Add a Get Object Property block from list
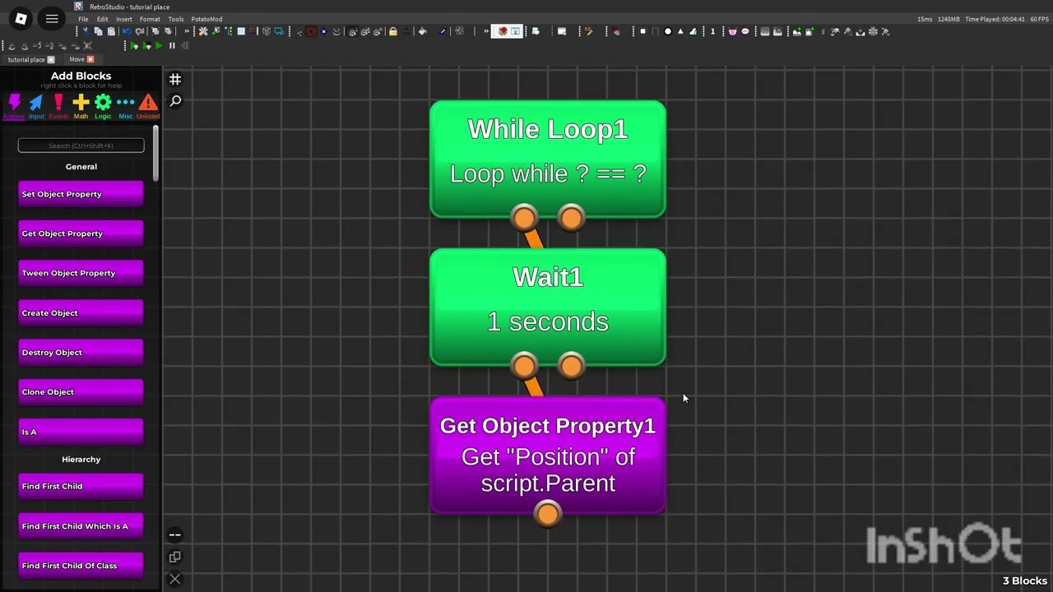Screen dimensions: 1053x592 tap(81, 234)
